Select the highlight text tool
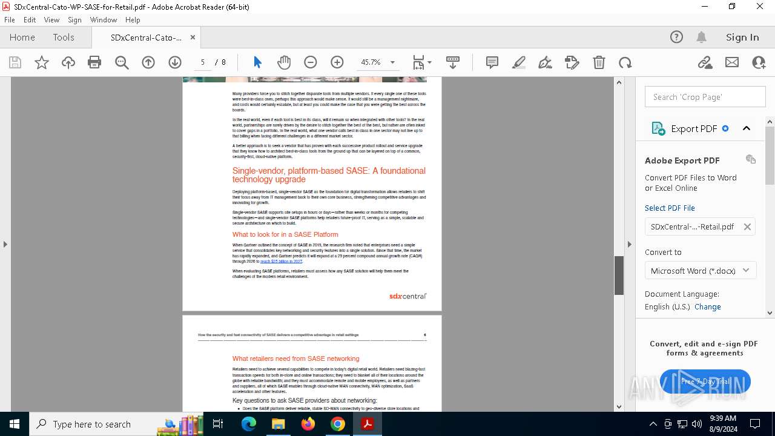This screenshot has width=775, height=436. point(519,62)
